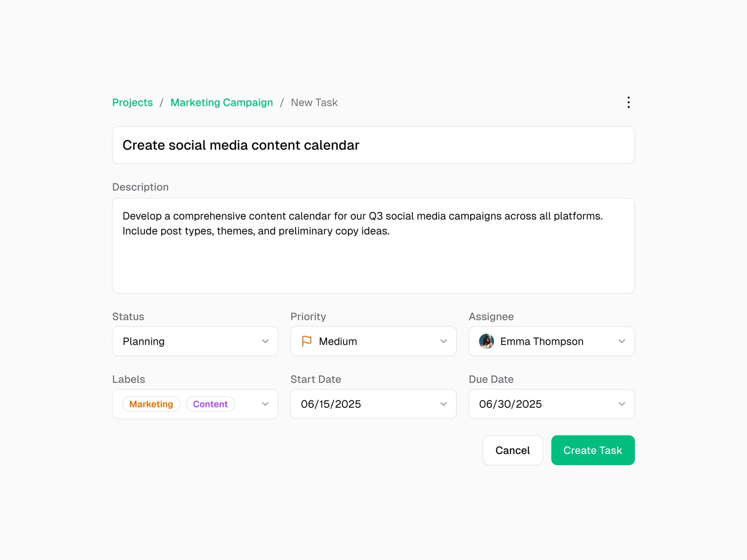Open the Start Date picker showing 06/15/2025
Image resolution: width=747 pixels, height=560 pixels.
(364, 404)
